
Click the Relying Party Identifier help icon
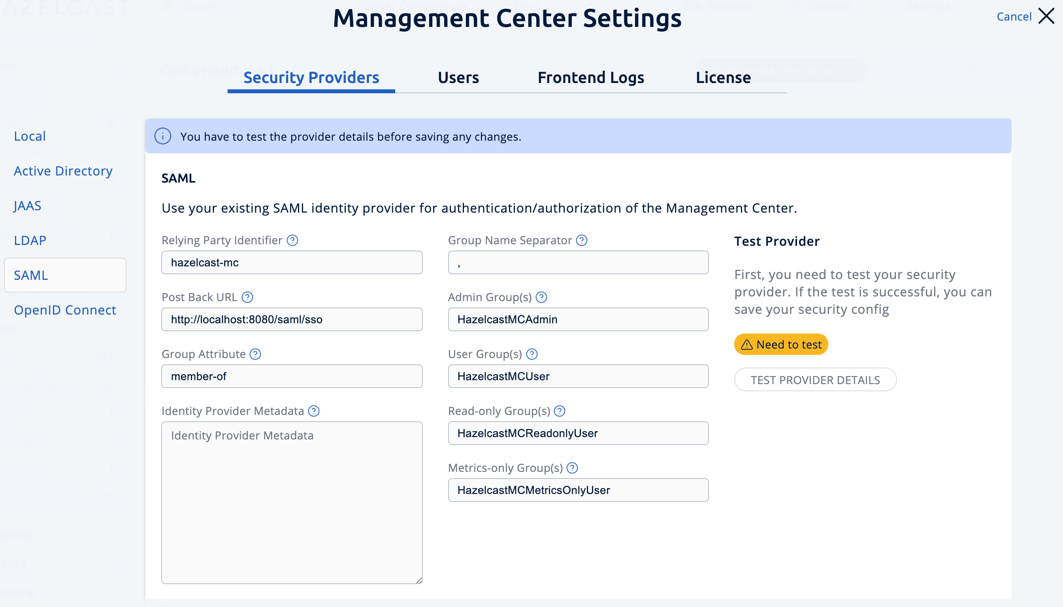[x=292, y=240]
